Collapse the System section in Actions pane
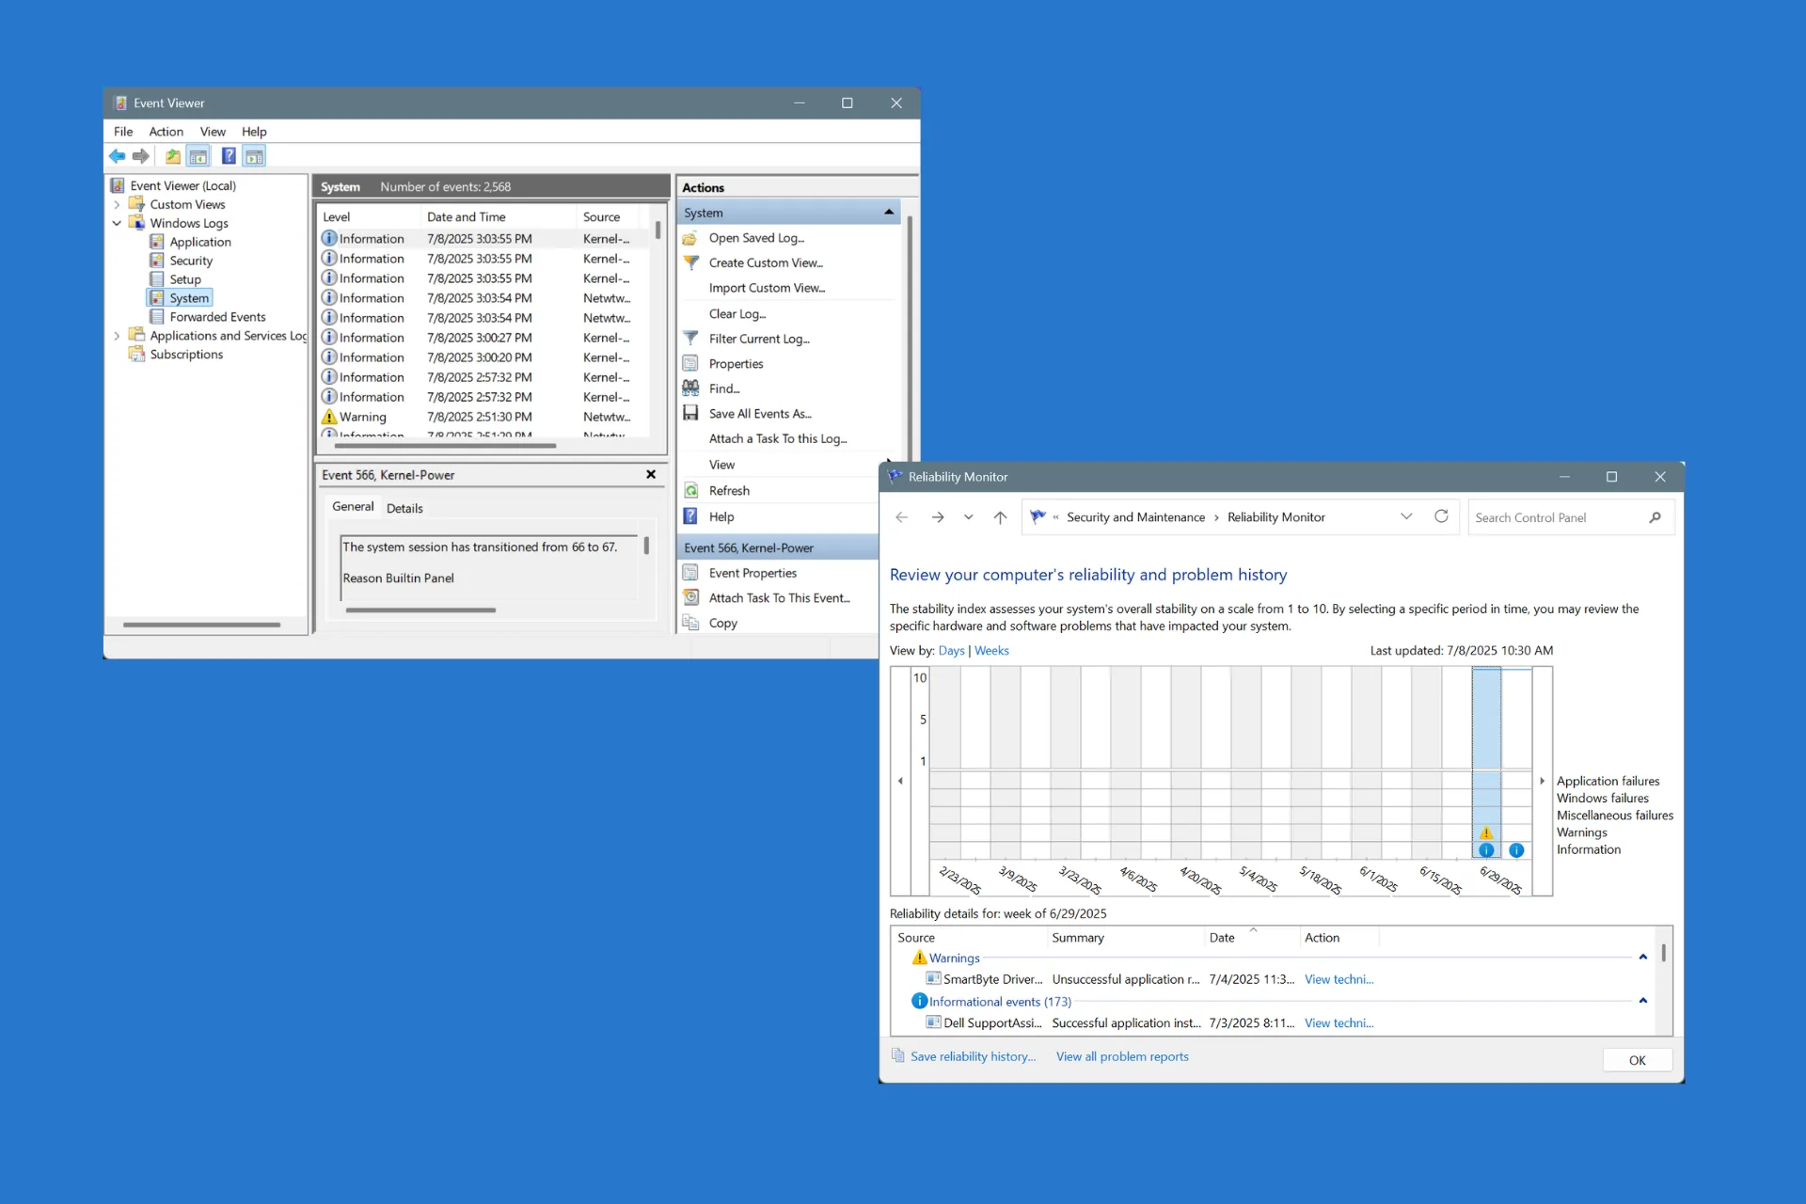 point(888,212)
